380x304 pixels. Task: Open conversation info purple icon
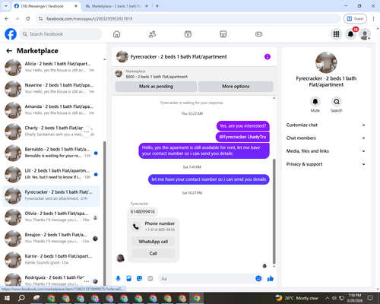point(268,57)
